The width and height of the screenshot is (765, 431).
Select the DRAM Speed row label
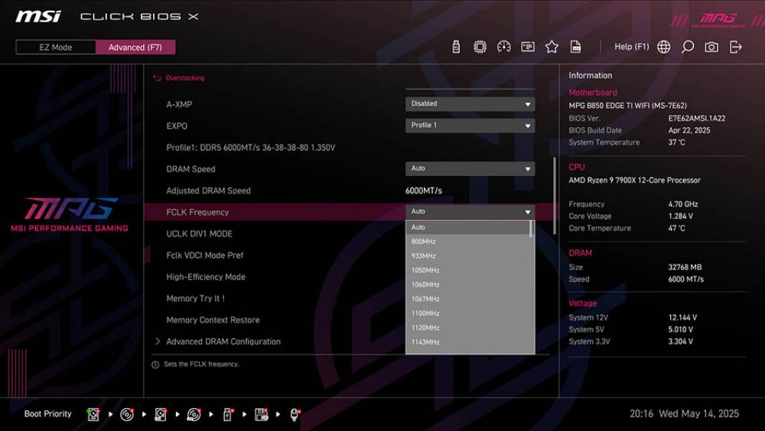tap(191, 170)
